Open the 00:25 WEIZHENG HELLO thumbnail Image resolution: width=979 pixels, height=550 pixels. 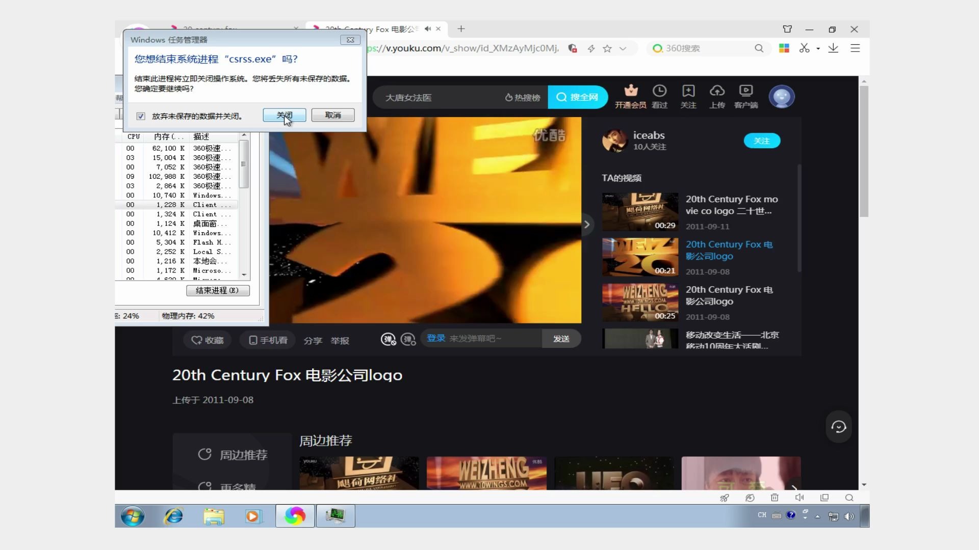click(x=640, y=302)
